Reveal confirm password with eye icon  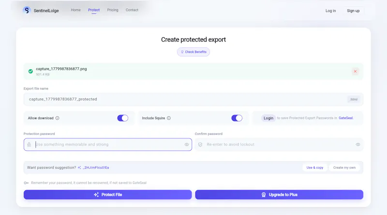tap(358, 145)
